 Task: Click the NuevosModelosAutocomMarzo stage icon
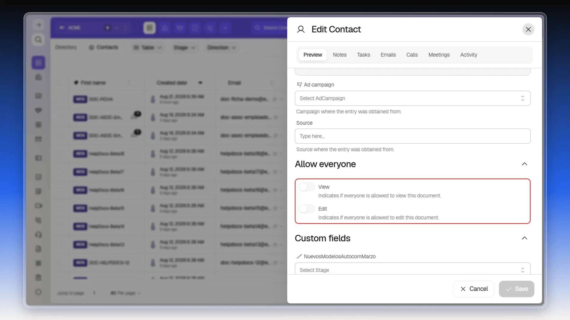299,257
